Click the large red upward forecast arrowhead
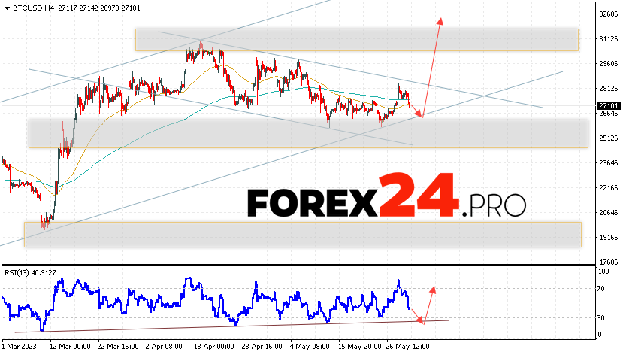 pyautogui.click(x=439, y=20)
